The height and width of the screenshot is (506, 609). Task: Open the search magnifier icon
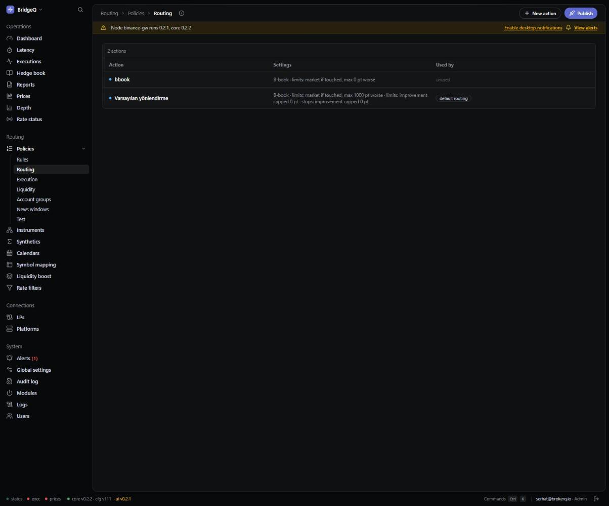coord(80,10)
